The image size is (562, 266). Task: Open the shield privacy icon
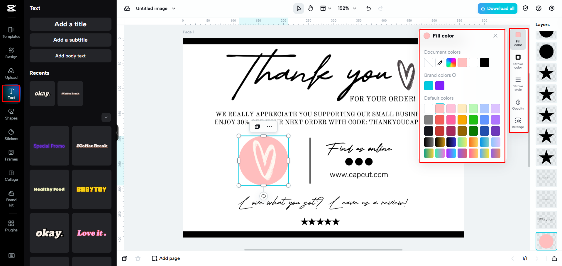pos(525,8)
